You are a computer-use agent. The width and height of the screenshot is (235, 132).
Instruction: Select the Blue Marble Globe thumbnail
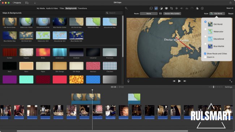pyautogui.click(x=60, y=22)
